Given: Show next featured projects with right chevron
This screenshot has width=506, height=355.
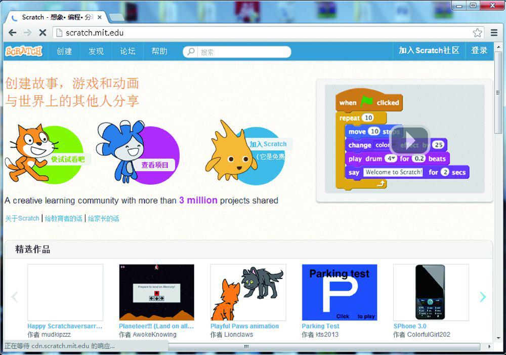Looking at the screenshot, I should point(483,297).
